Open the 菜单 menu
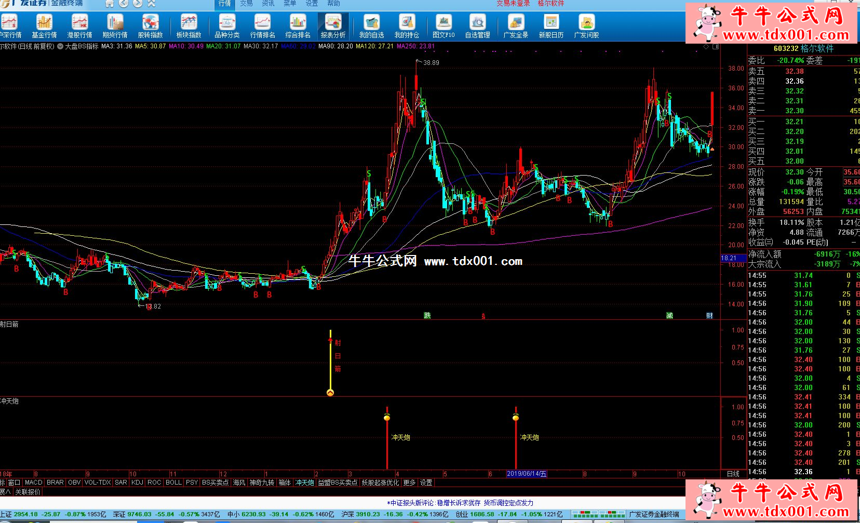The image size is (860, 523). coord(290,4)
